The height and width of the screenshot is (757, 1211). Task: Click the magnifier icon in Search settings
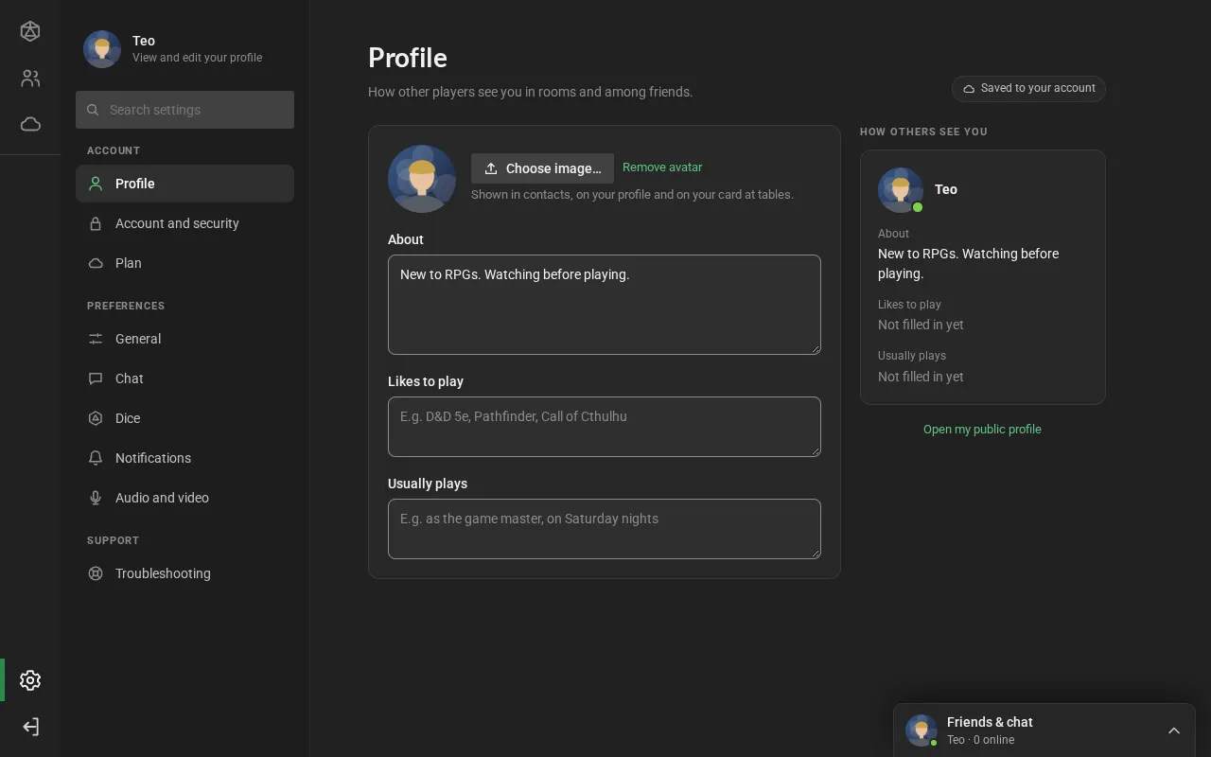tap(93, 110)
